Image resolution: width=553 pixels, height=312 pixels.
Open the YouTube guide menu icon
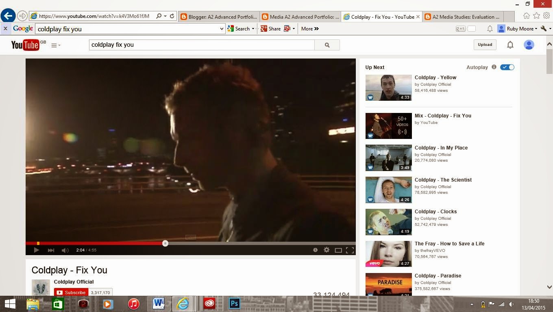click(56, 45)
